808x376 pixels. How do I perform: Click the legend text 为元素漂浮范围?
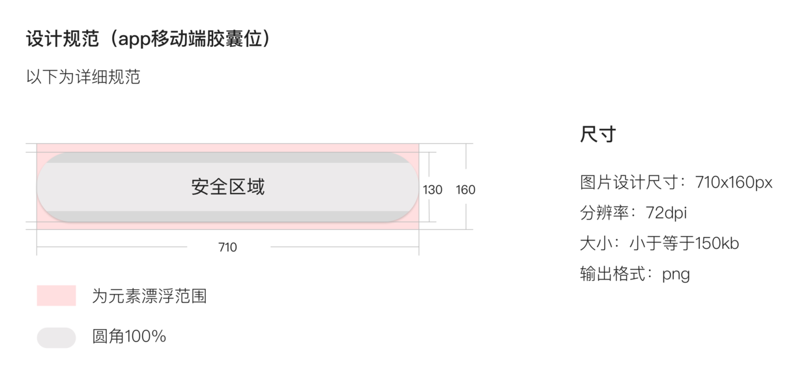pos(149,296)
